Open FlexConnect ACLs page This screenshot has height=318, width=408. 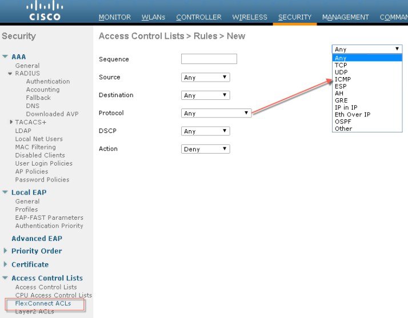(43, 303)
